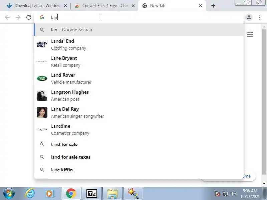The height and width of the screenshot is (200, 267).
Task: Click the page scrollbar down arrow
Action: pyautogui.click(x=264, y=184)
